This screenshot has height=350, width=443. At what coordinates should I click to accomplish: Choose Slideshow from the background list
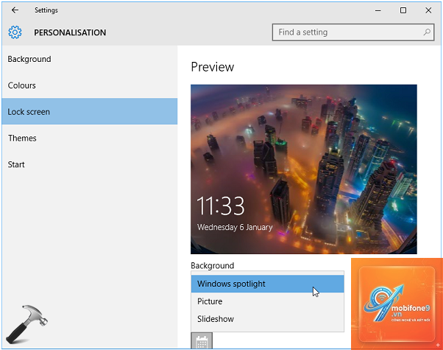[268, 319]
